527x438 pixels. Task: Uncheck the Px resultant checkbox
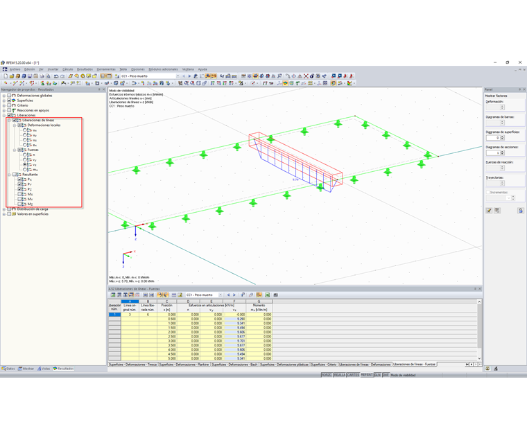(x=19, y=179)
